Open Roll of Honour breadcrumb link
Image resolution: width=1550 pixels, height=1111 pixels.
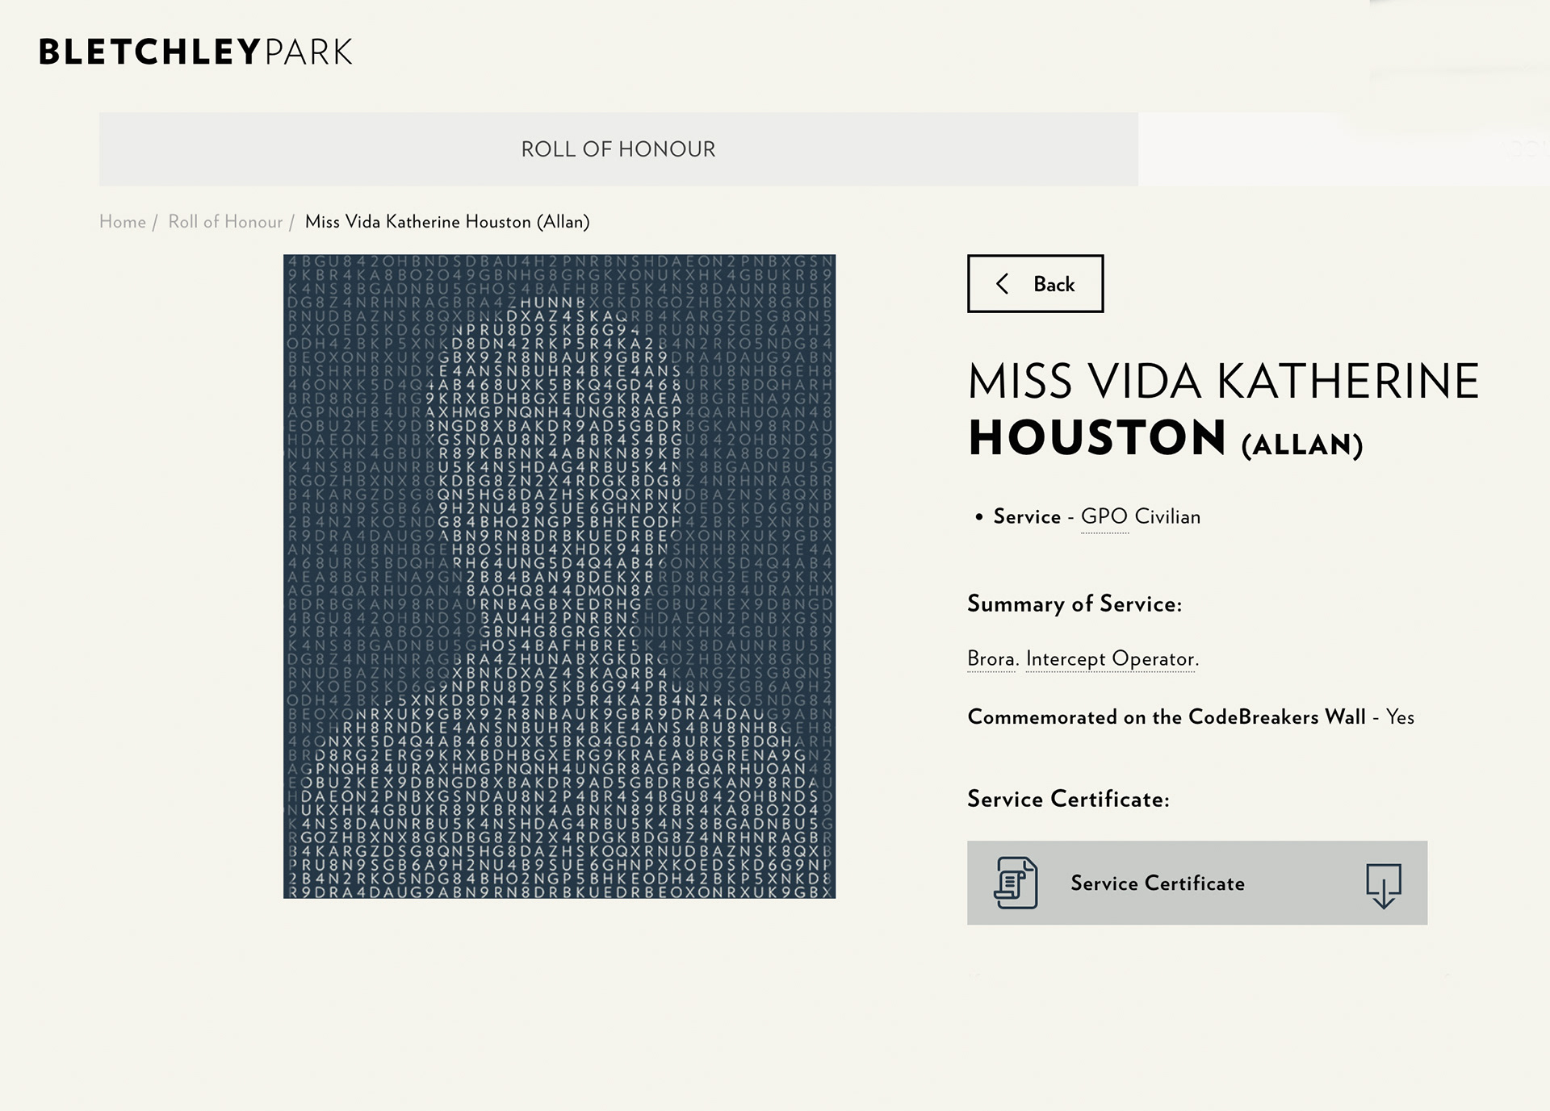click(225, 222)
